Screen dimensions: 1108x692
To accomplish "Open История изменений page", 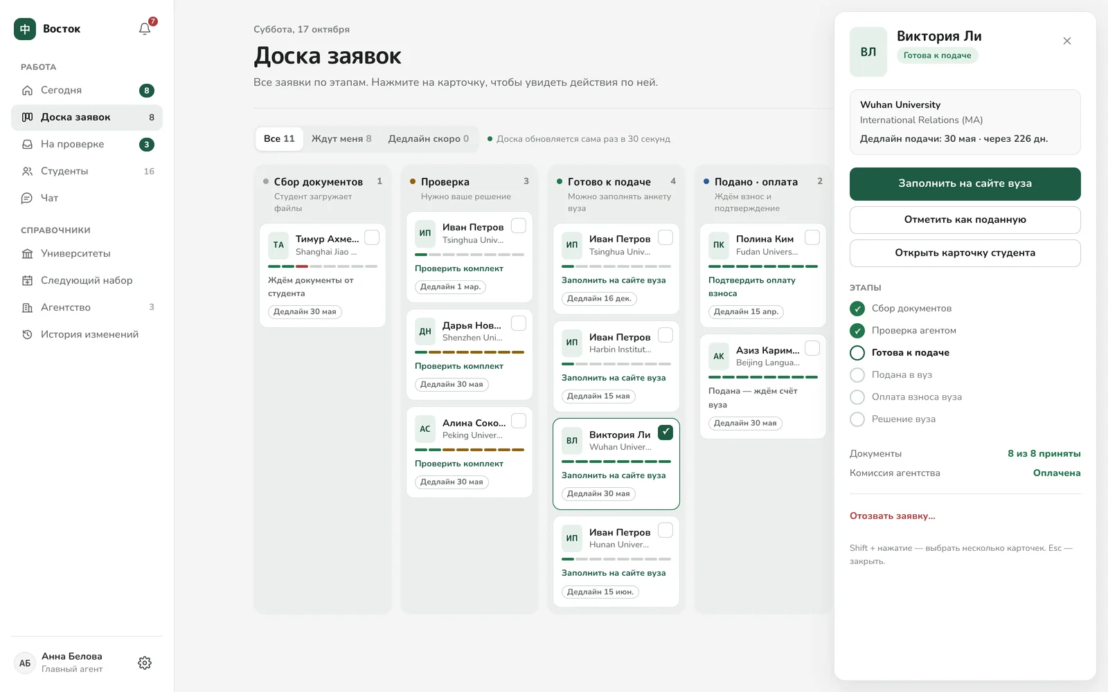I will coord(87,334).
